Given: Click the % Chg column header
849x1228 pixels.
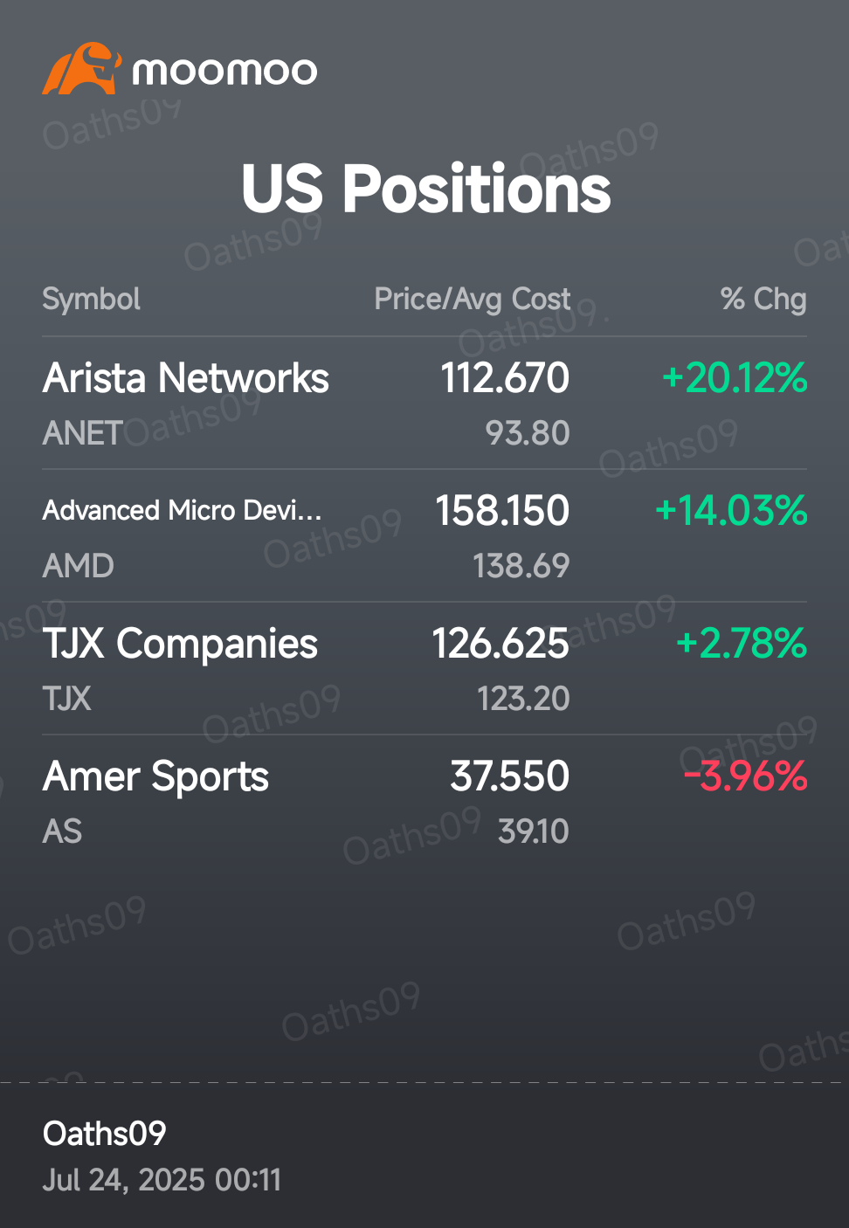Looking at the screenshot, I should 763,299.
